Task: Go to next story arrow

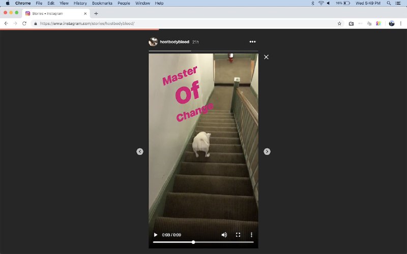Action: 267,151
